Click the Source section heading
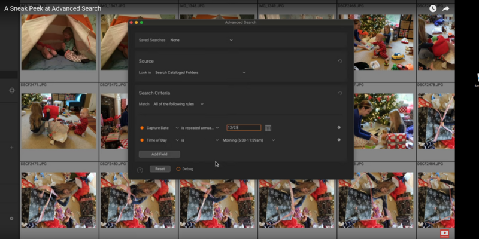Viewport: 479px width, 239px height. (x=146, y=61)
